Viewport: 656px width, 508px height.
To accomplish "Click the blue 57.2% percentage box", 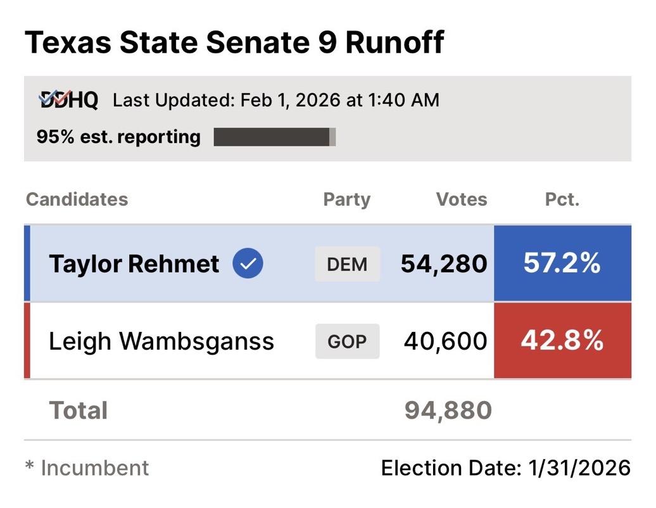I will 562,264.
